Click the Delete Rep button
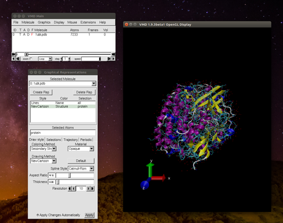The height and width of the screenshot is (223, 283). click(x=84, y=92)
